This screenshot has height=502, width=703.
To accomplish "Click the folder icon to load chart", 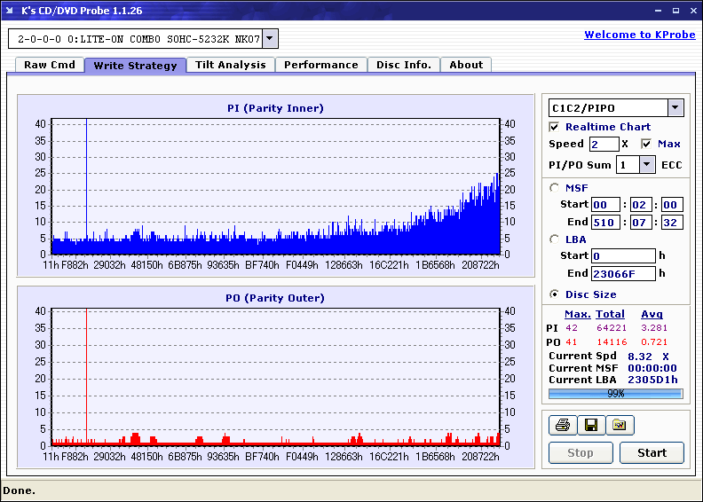I will (x=620, y=426).
